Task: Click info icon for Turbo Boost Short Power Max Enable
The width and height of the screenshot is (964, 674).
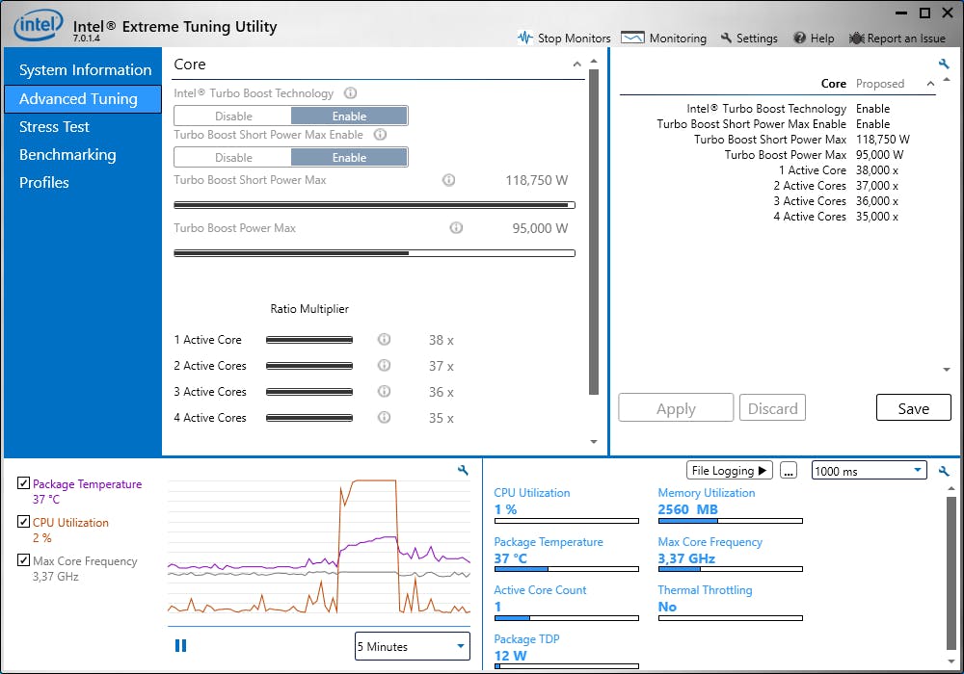Action: (x=381, y=135)
